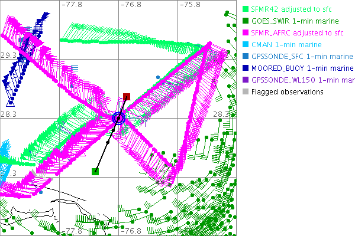
Task: Click the SFMR_AFRC magenta legend swatch
Action: coord(246,33)
